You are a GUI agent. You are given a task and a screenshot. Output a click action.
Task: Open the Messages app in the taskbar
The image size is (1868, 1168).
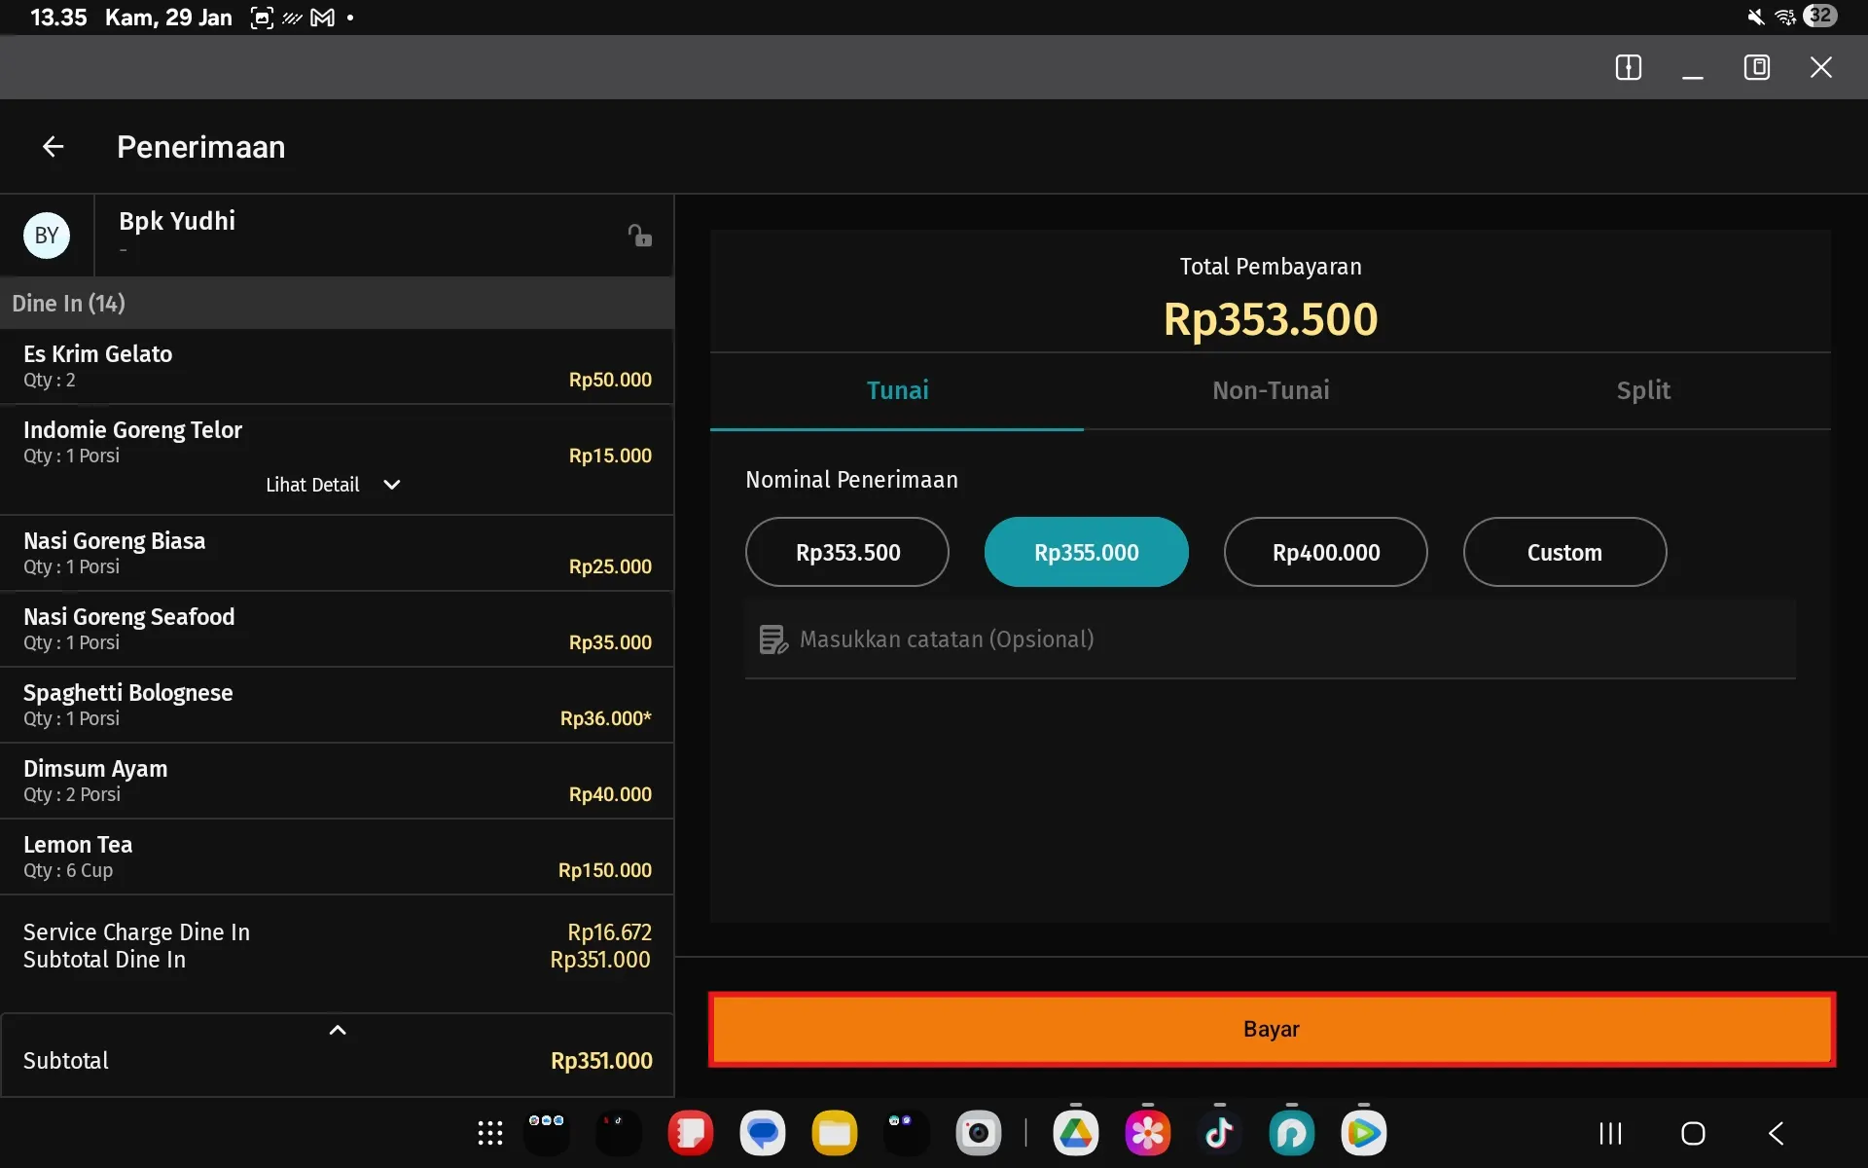coord(762,1132)
